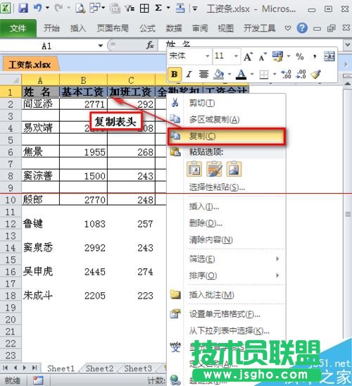
Task: Click the fx insert function icon
Action: (150, 45)
